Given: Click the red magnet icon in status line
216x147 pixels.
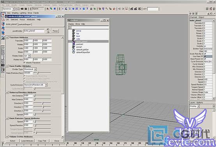Looking at the screenshot, I should pyautogui.click(x=114, y=9).
